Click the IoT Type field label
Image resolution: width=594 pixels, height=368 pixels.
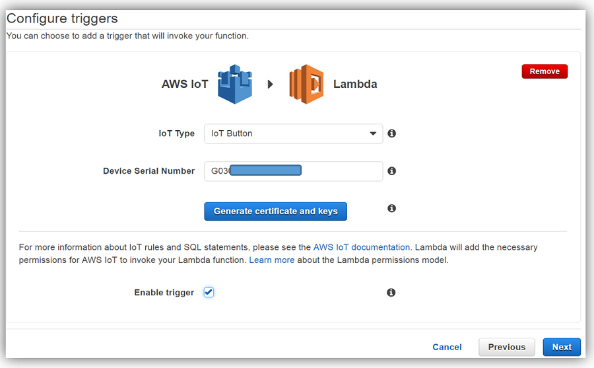176,133
